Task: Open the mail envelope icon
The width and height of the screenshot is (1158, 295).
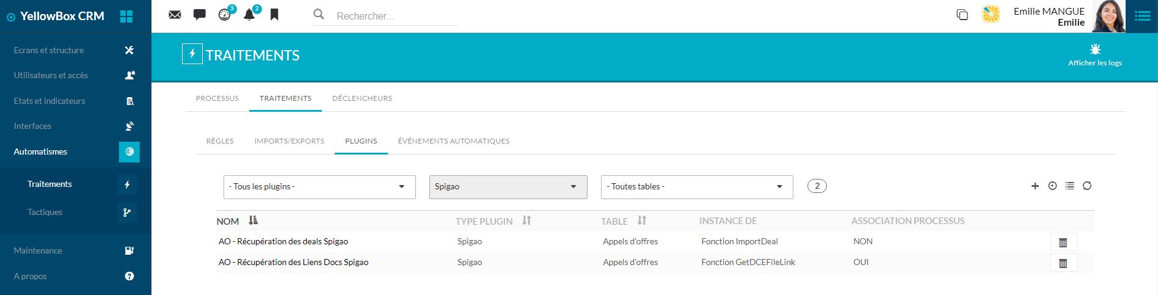Action: click(175, 15)
